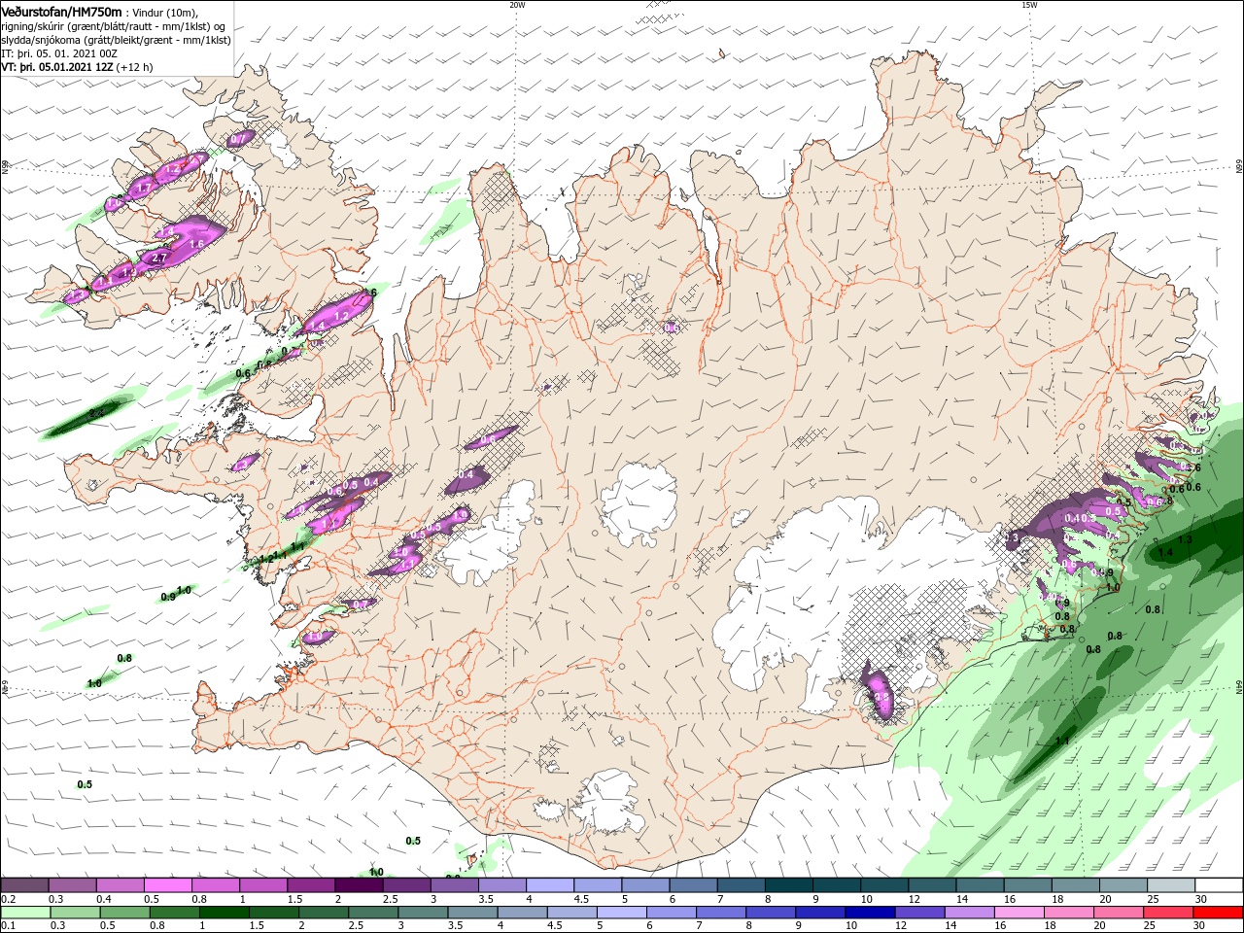Select the purple 1.5 swatch in upper scale
Screen dimensions: 1244x933
point(311,885)
